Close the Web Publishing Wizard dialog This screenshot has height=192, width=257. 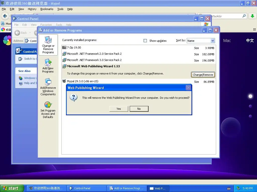click(x=188, y=88)
